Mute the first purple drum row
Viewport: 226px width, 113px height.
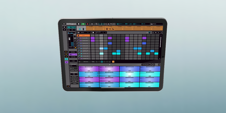pyautogui.click(x=79, y=38)
